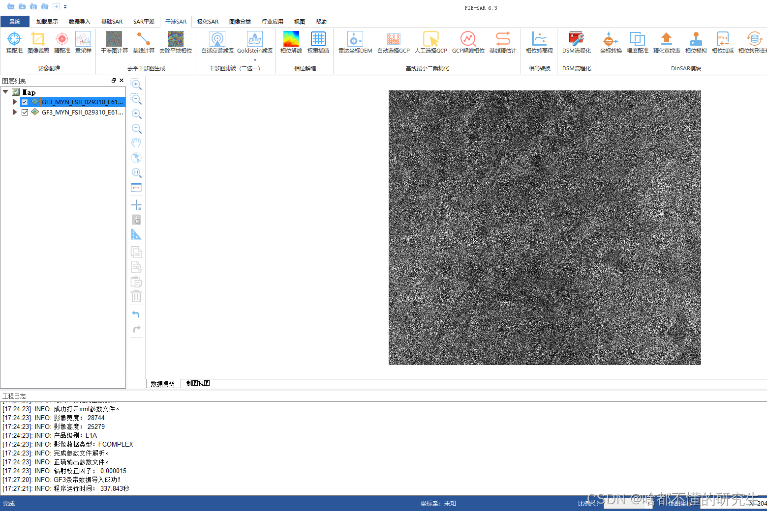Switch to the 数据视图 data view tab
Screen dimensions: 767x511
click(163, 384)
